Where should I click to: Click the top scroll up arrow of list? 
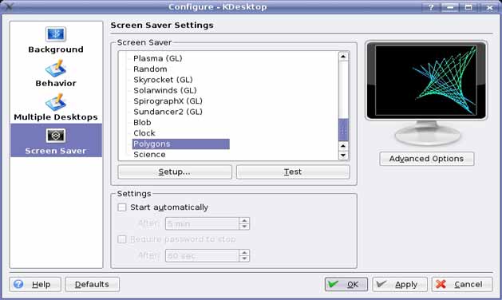pyautogui.click(x=343, y=57)
